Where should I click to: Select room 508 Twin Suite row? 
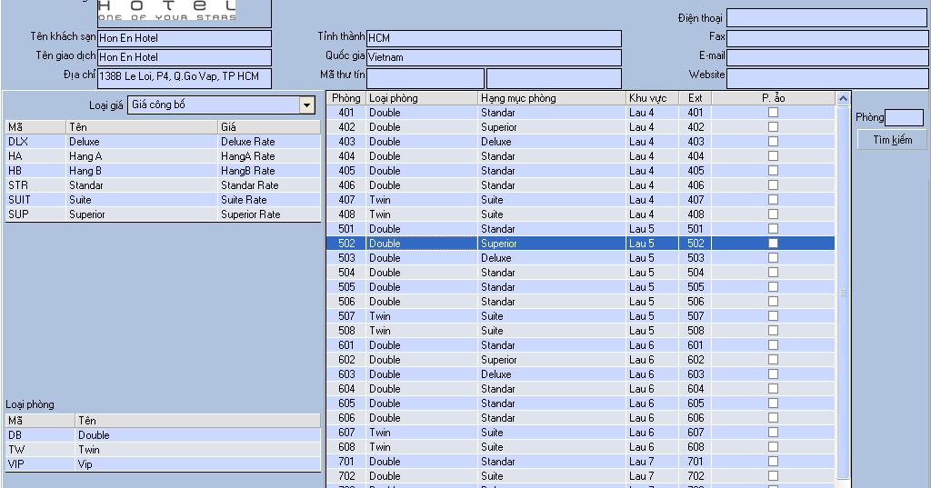coord(581,331)
